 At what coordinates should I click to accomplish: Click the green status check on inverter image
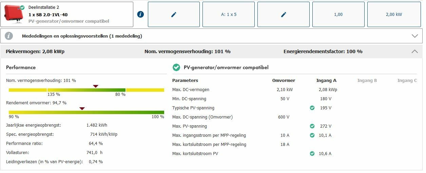[22, 7]
